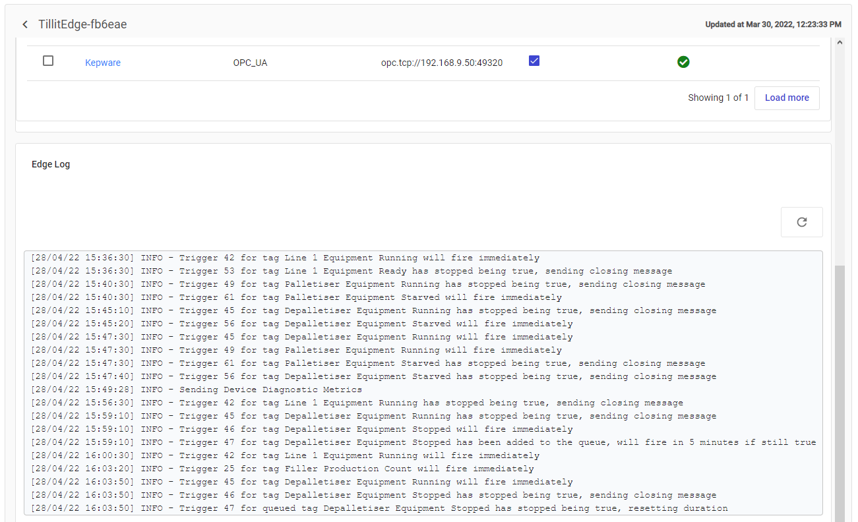Open the Kepware connection link

tap(103, 63)
